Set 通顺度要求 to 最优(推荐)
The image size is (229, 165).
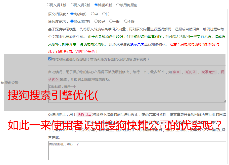point(72,21)
